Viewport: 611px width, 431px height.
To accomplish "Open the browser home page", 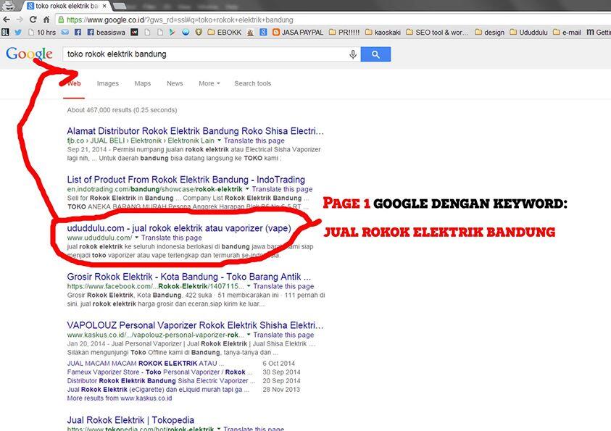I will coord(46,20).
